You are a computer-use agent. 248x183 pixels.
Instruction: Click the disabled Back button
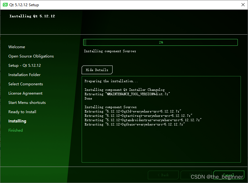click(163, 175)
